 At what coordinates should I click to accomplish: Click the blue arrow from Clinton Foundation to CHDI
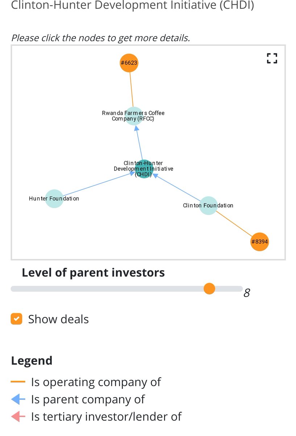(x=176, y=187)
